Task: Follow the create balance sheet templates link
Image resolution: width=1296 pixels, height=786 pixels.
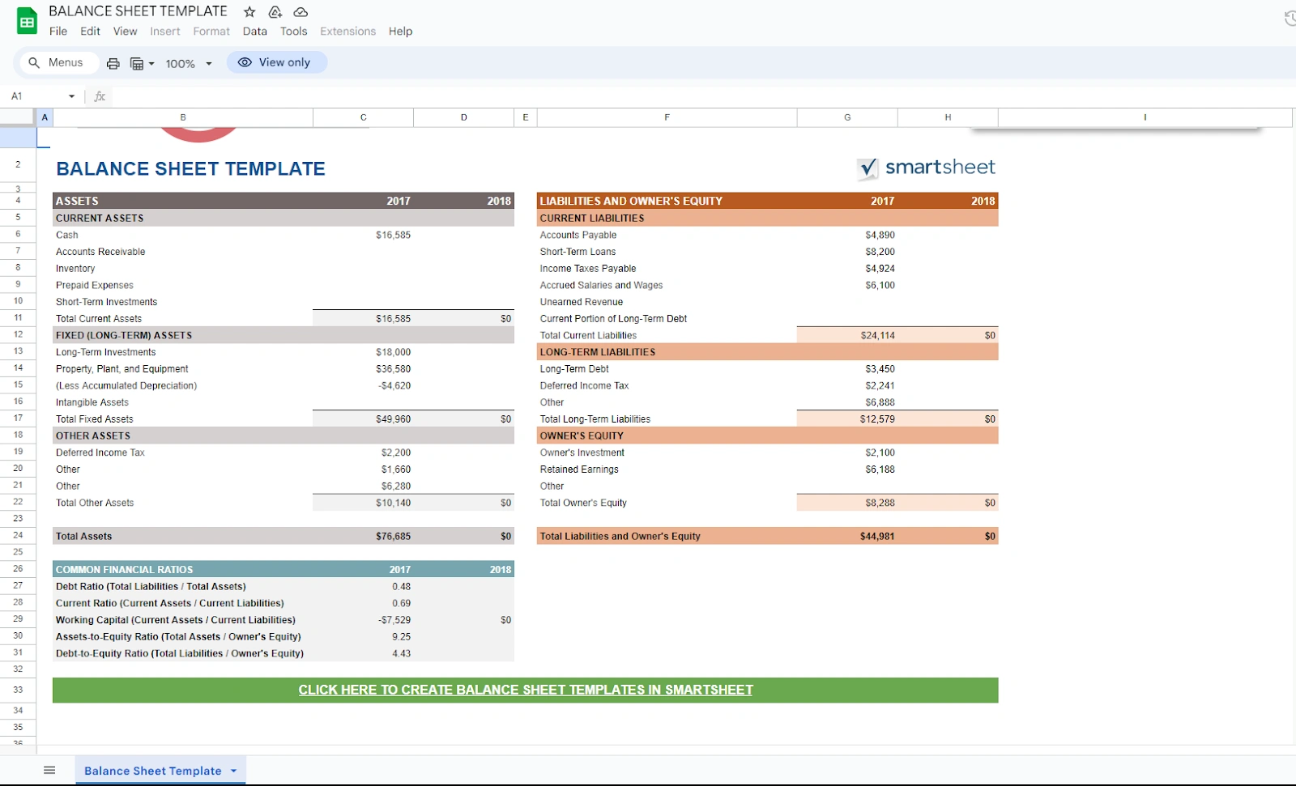Action: (x=525, y=690)
